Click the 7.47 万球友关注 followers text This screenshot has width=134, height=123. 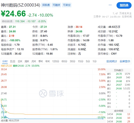[122, 13]
